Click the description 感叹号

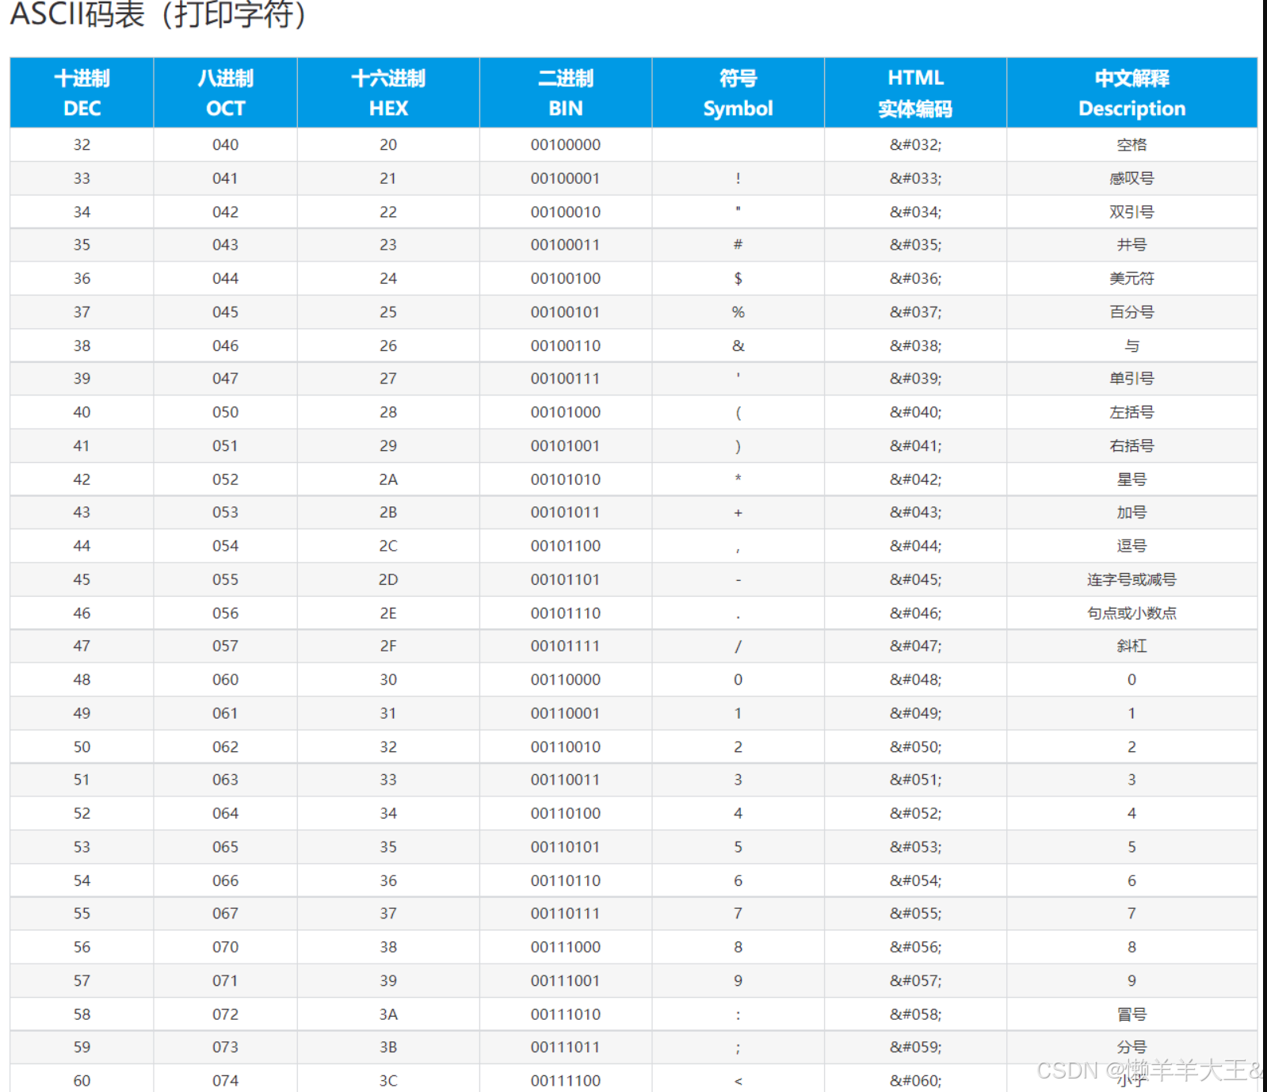point(1132,178)
